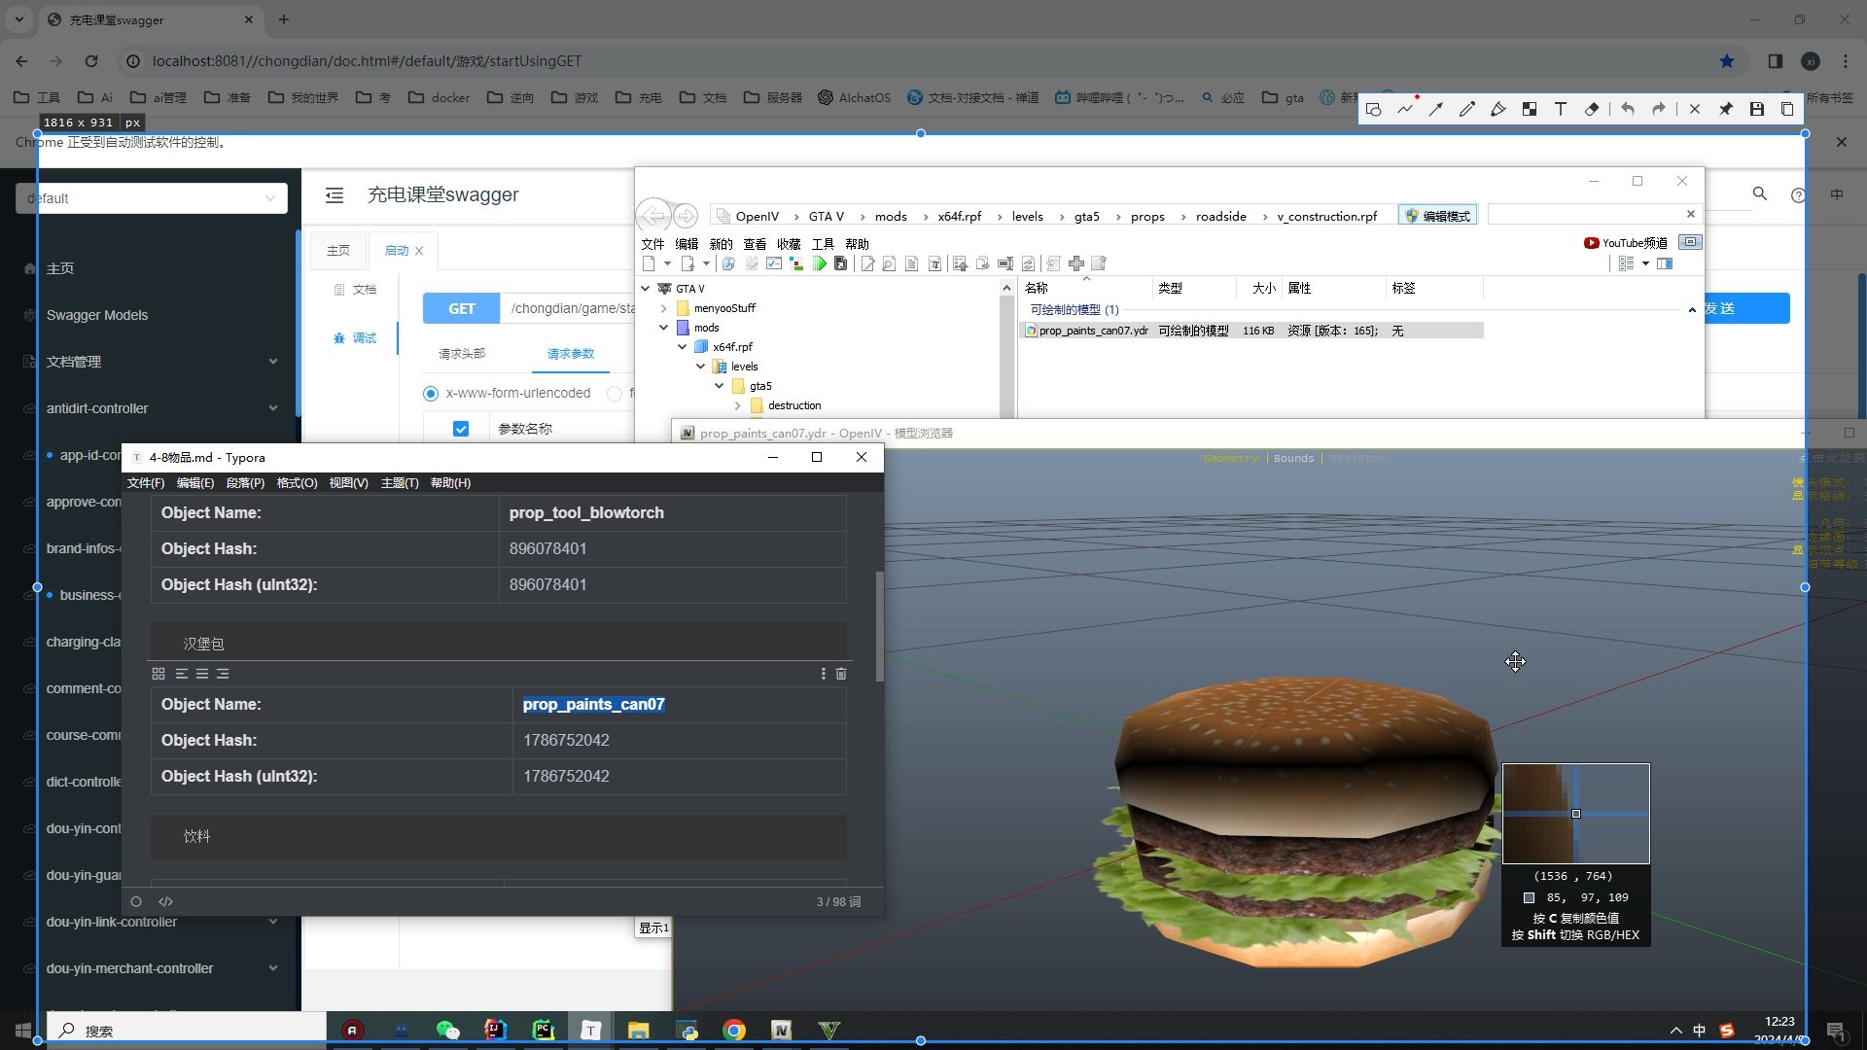Image resolution: width=1867 pixels, height=1050 pixels.
Task: Select the x-www-form-urlencoded radio button
Action: click(x=431, y=394)
